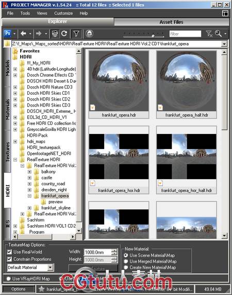This screenshot has height=295, width=232.
Task: Click the OpenfootageNET_HDRI folder icon
Action: click(22, 154)
